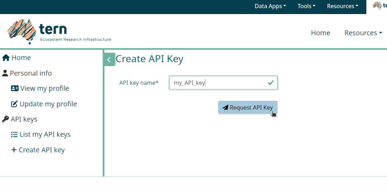Click the green checkmark in API key name field
387x193 pixels.
pos(271,83)
